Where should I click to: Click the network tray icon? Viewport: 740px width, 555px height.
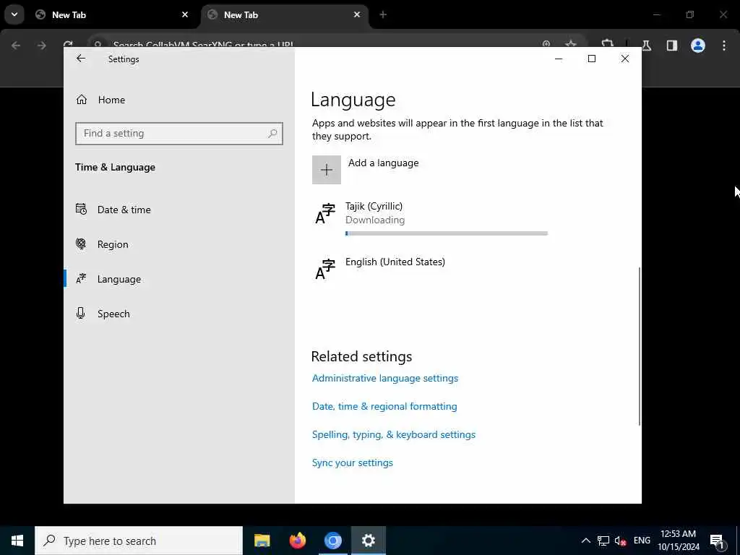(603, 541)
